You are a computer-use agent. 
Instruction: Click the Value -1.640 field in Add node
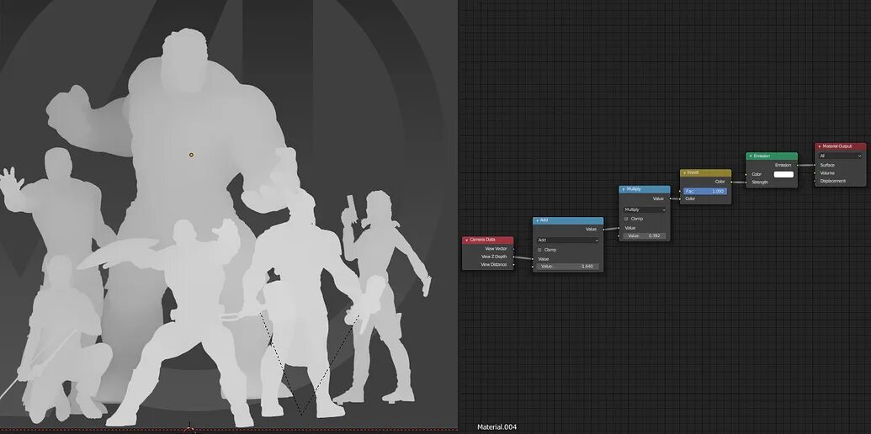pos(568,267)
